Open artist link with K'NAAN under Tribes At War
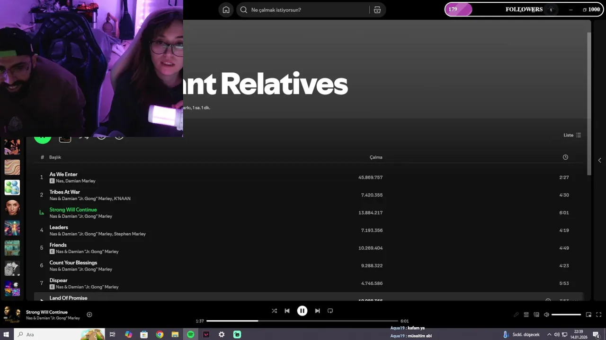 [x=90, y=198]
